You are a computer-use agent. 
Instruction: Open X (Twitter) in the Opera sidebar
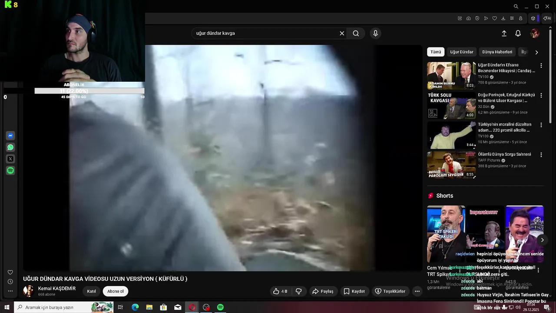coord(10,159)
